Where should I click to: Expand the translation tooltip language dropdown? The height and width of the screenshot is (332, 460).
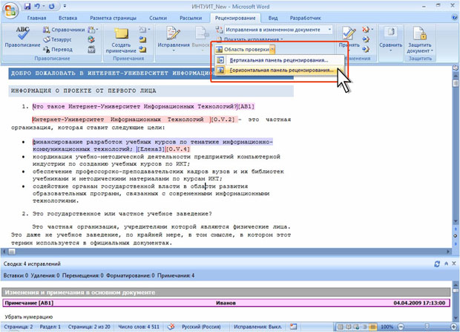[97, 30]
